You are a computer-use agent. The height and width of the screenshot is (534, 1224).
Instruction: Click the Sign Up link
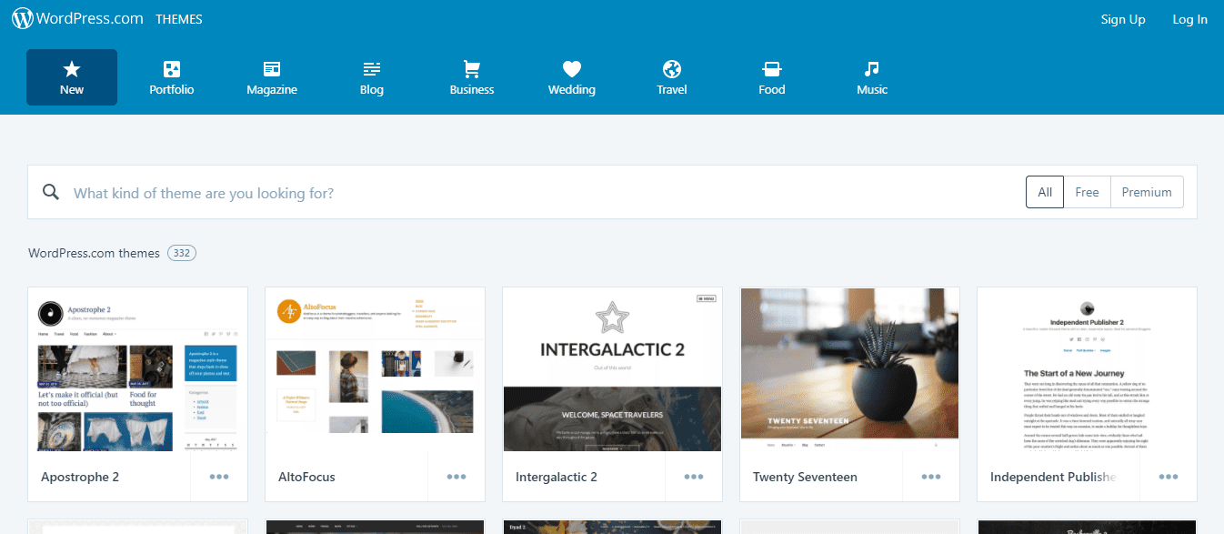tap(1123, 19)
